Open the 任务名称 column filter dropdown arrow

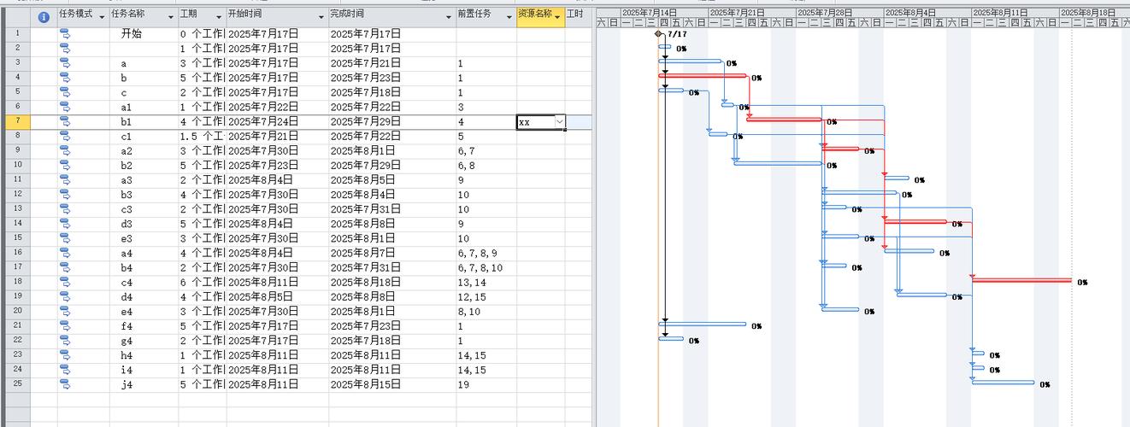(x=170, y=16)
